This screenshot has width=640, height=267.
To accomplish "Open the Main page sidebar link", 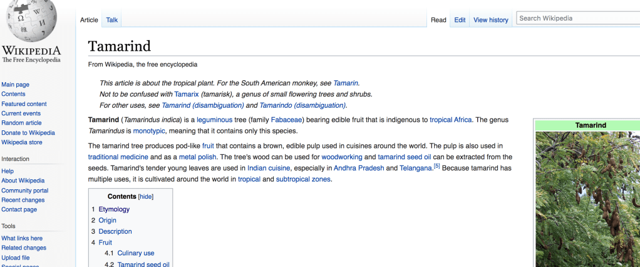I will point(15,85).
